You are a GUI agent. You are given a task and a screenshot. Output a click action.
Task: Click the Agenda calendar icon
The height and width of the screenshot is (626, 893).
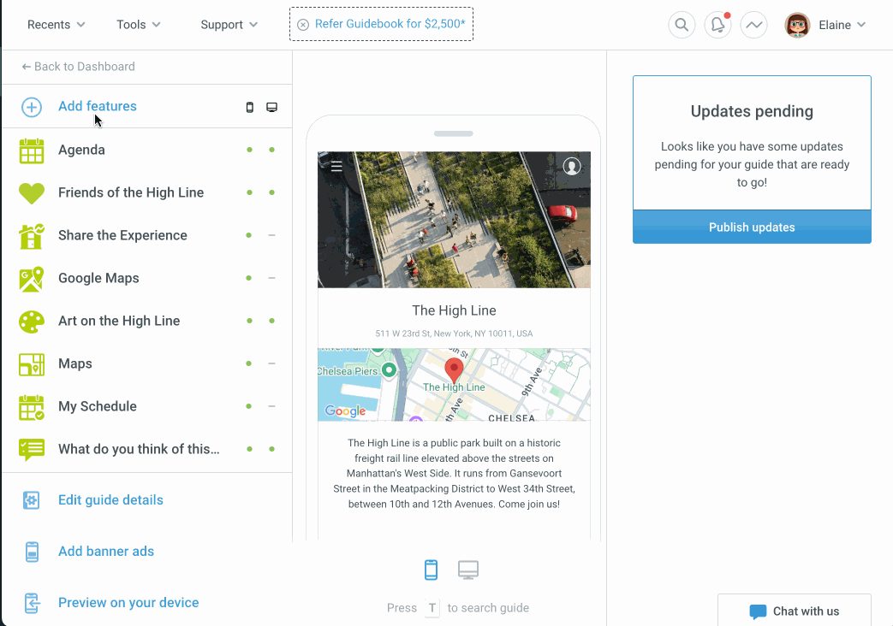(x=32, y=151)
